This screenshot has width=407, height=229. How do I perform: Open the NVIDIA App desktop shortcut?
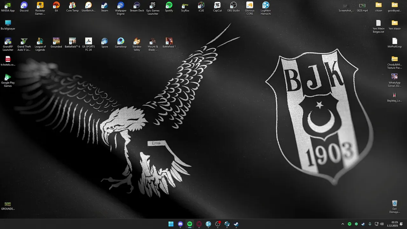click(x=8, y=7)
